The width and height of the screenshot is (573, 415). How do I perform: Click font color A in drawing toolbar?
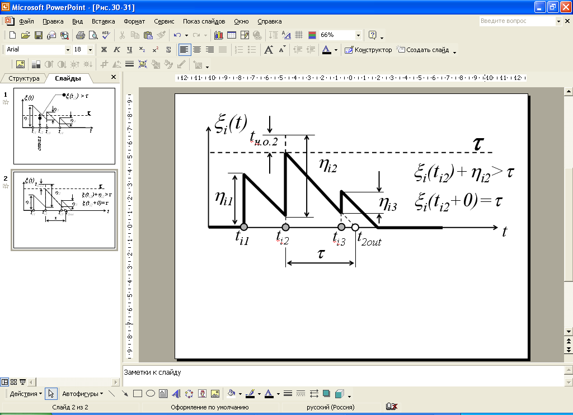[x=269, y=394]
